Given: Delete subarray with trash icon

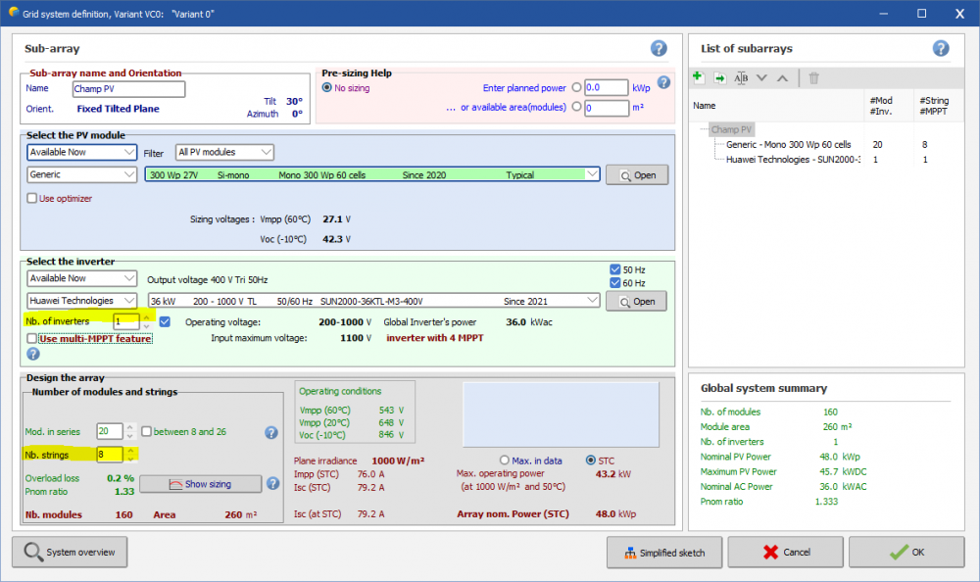Looking at the screenshot, I should click(x=813, y=77).
